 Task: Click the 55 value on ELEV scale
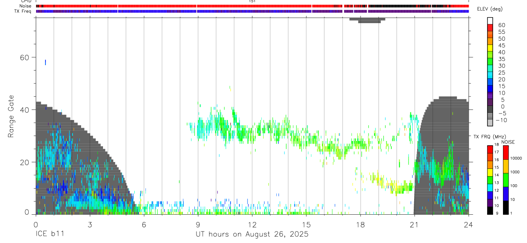coord(501,32)
